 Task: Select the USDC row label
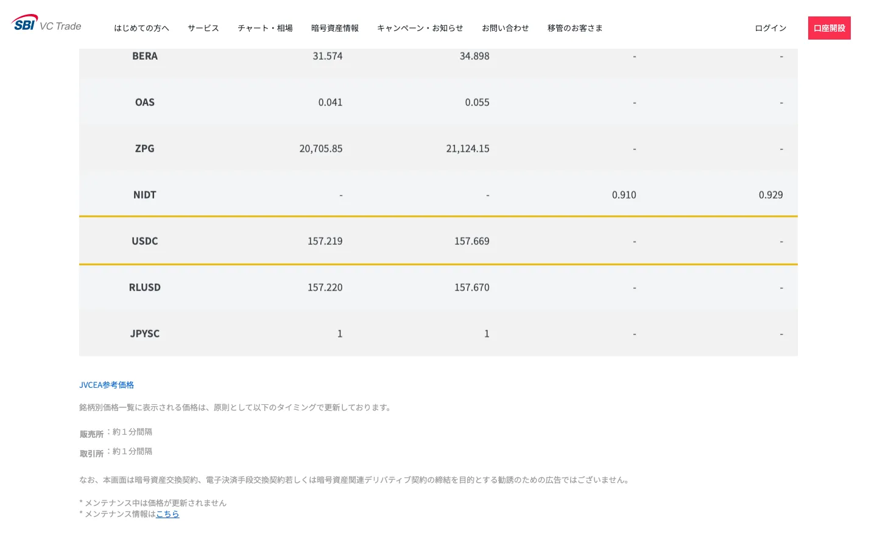tap(145, 241)
